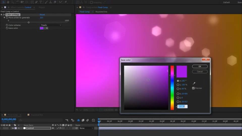The width and height of the screenshot is (242, 136).
Task: Collapse Move slider to generate property
Action: coord(4,18)
